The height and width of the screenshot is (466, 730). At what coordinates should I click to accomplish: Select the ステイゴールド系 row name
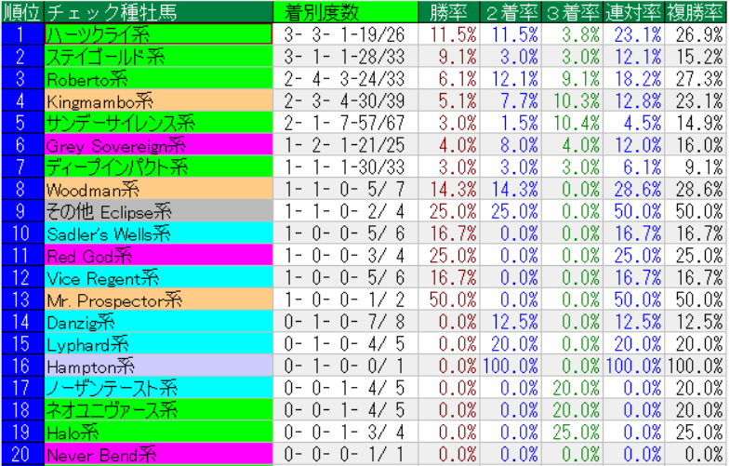coord(158,56)
